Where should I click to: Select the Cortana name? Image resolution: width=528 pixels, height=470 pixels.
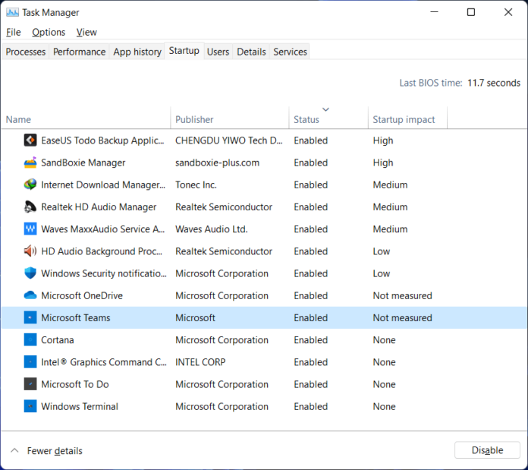pos(57,340)
